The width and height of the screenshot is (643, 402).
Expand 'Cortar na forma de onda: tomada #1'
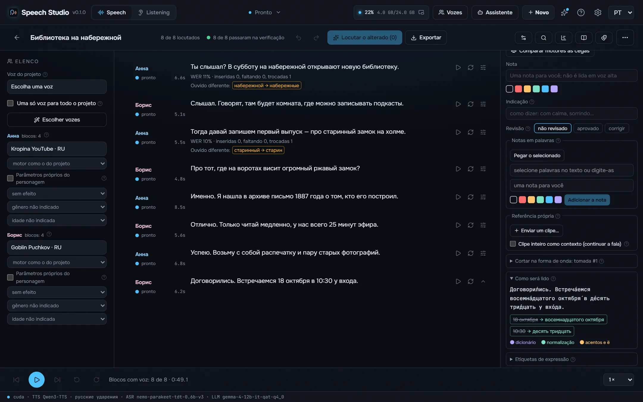click(572, 261)
